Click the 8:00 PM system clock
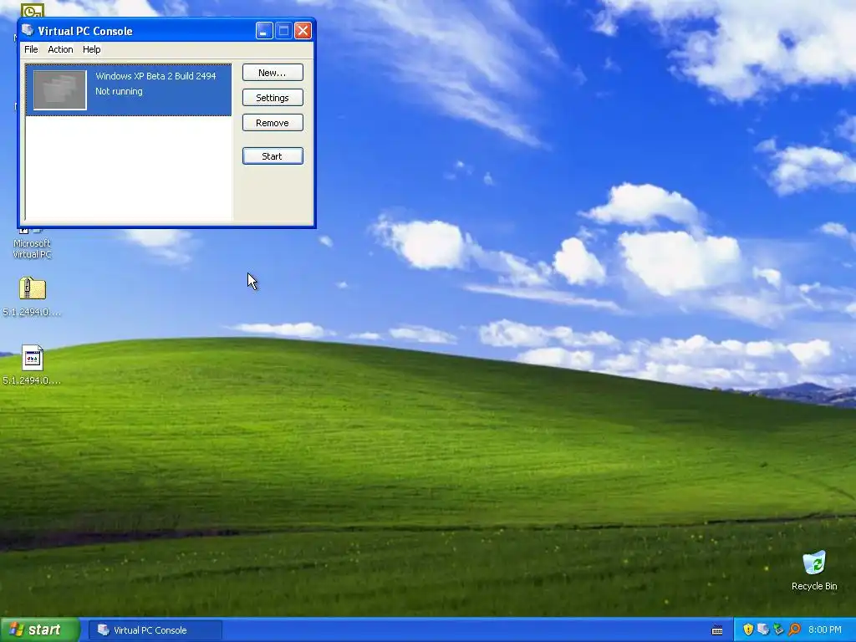This screenshot has width=856, height=642. (825, 629)
